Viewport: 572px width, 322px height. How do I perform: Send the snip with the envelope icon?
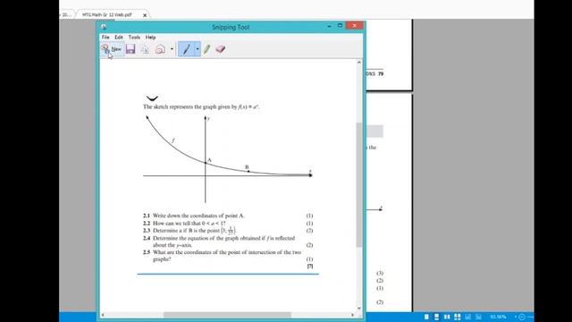[160, 49]
